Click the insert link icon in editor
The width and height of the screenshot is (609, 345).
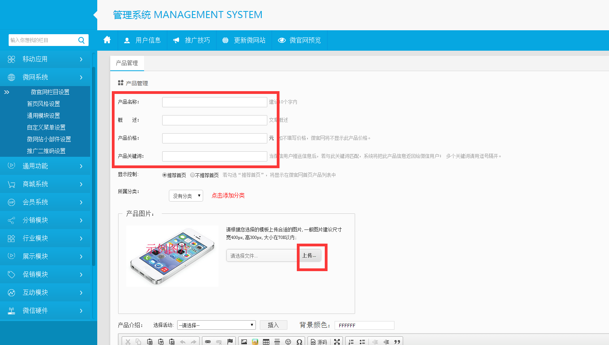point(208,342)
